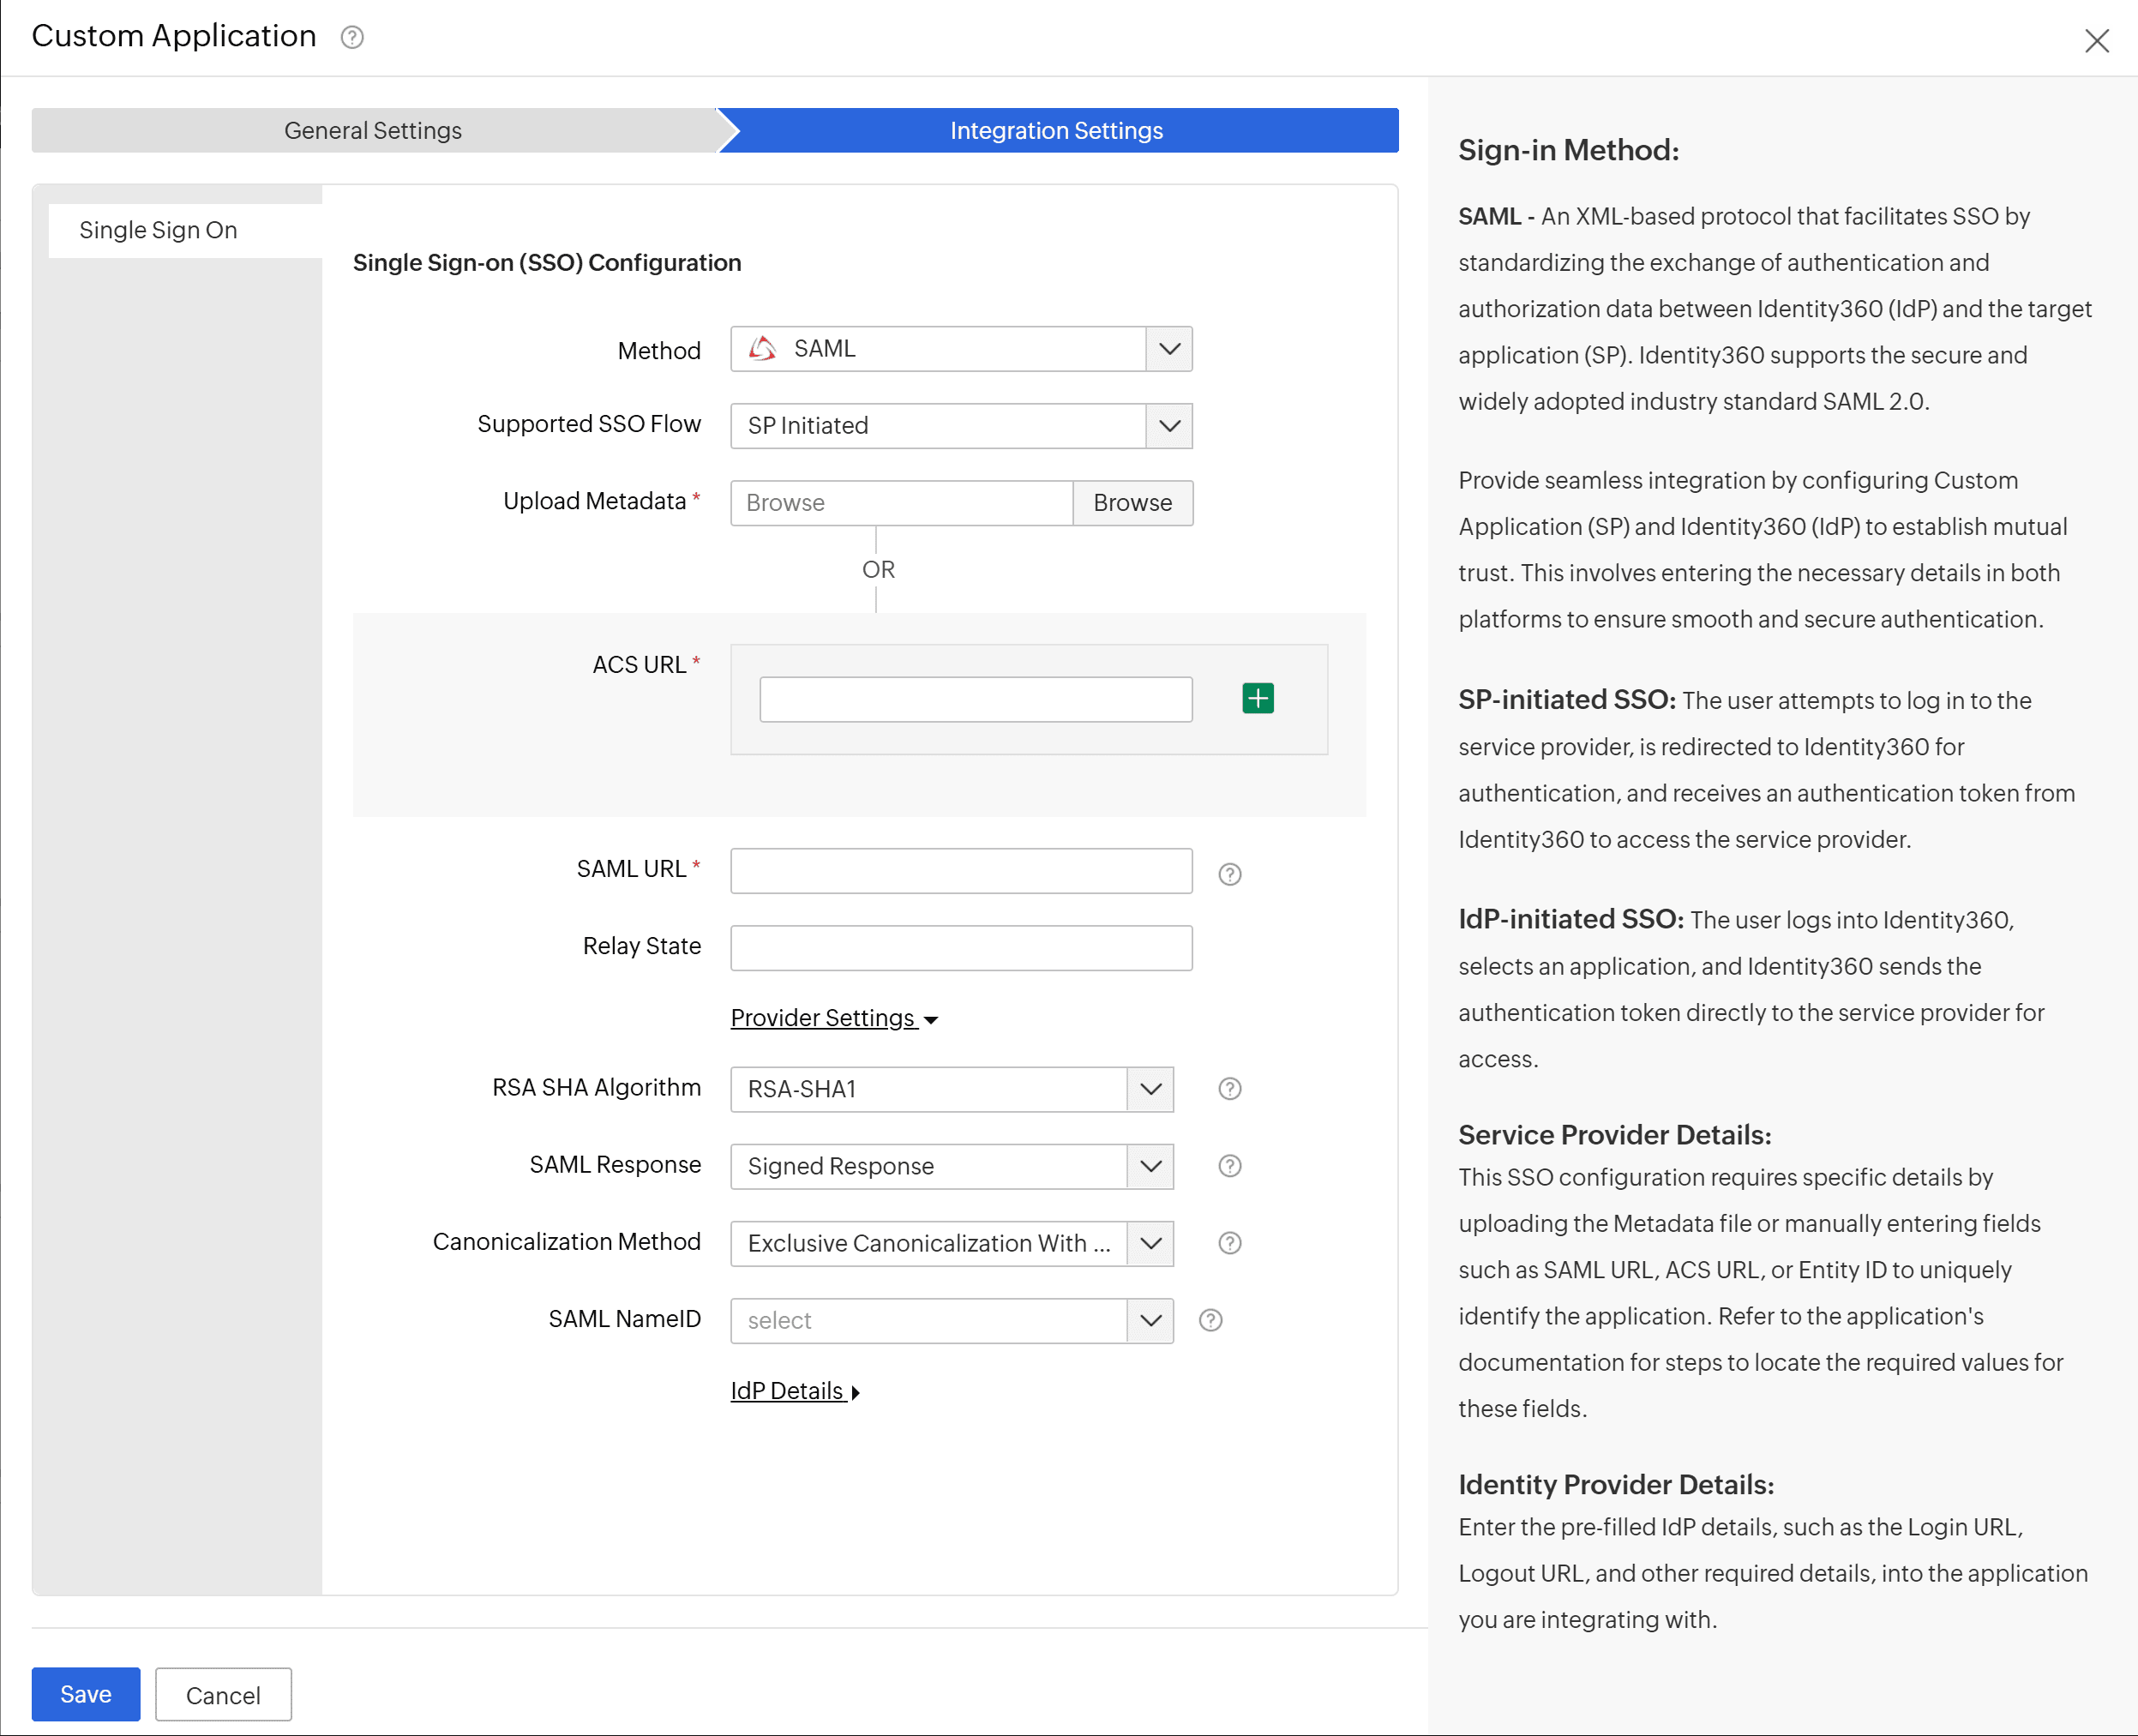Close the Custom Application dialog
This screenshot has height=1736, width=2138.
coord(2096,41)
